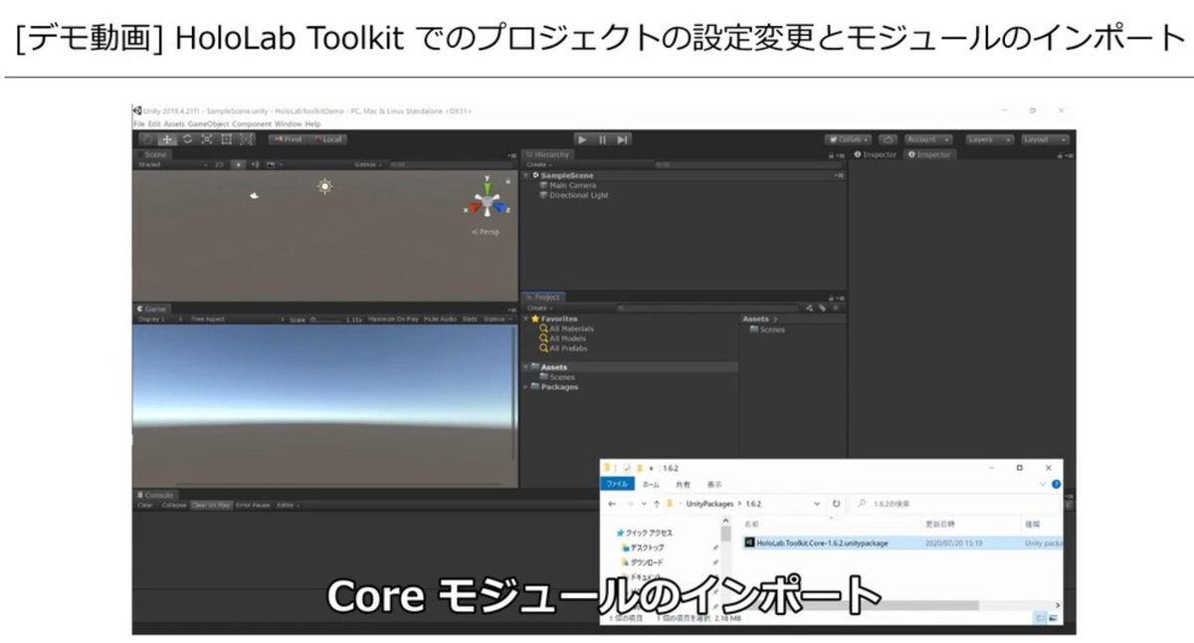Open the File menu in Unity
The image size is (1194, 643).
click(x=138, y=123)
